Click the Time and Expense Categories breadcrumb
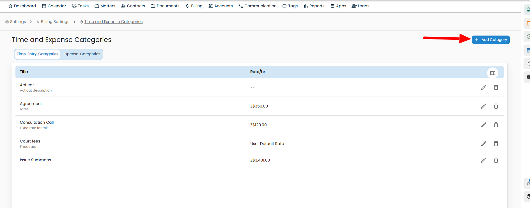 pyautogui.click(x=113, y=22)
